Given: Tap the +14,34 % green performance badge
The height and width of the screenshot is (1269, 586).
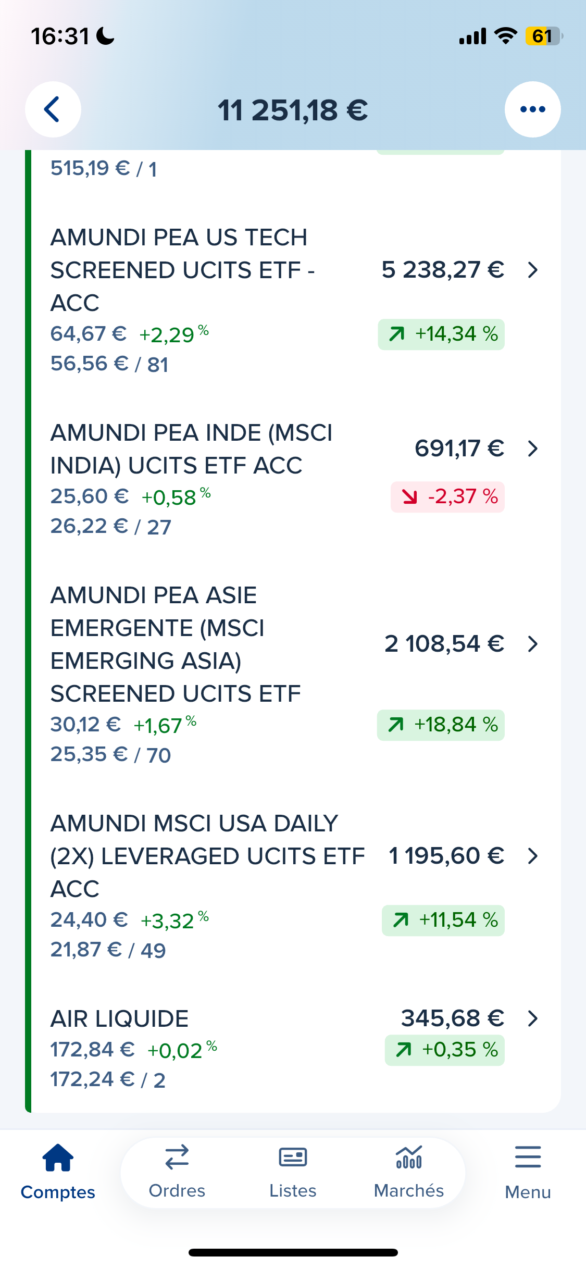Looking at the screenshot, I should point(441,334).
